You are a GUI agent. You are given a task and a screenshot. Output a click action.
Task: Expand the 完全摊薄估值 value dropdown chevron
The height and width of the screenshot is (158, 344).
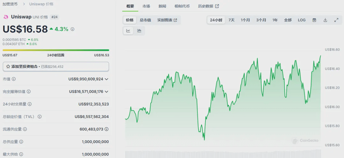coord(107,92)
